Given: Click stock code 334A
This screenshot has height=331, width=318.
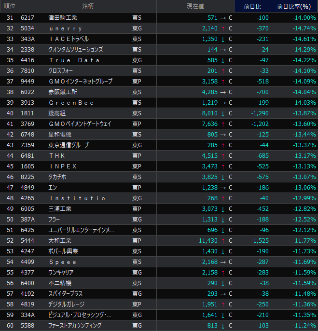Looking at the screenshot, I should 28,315.
